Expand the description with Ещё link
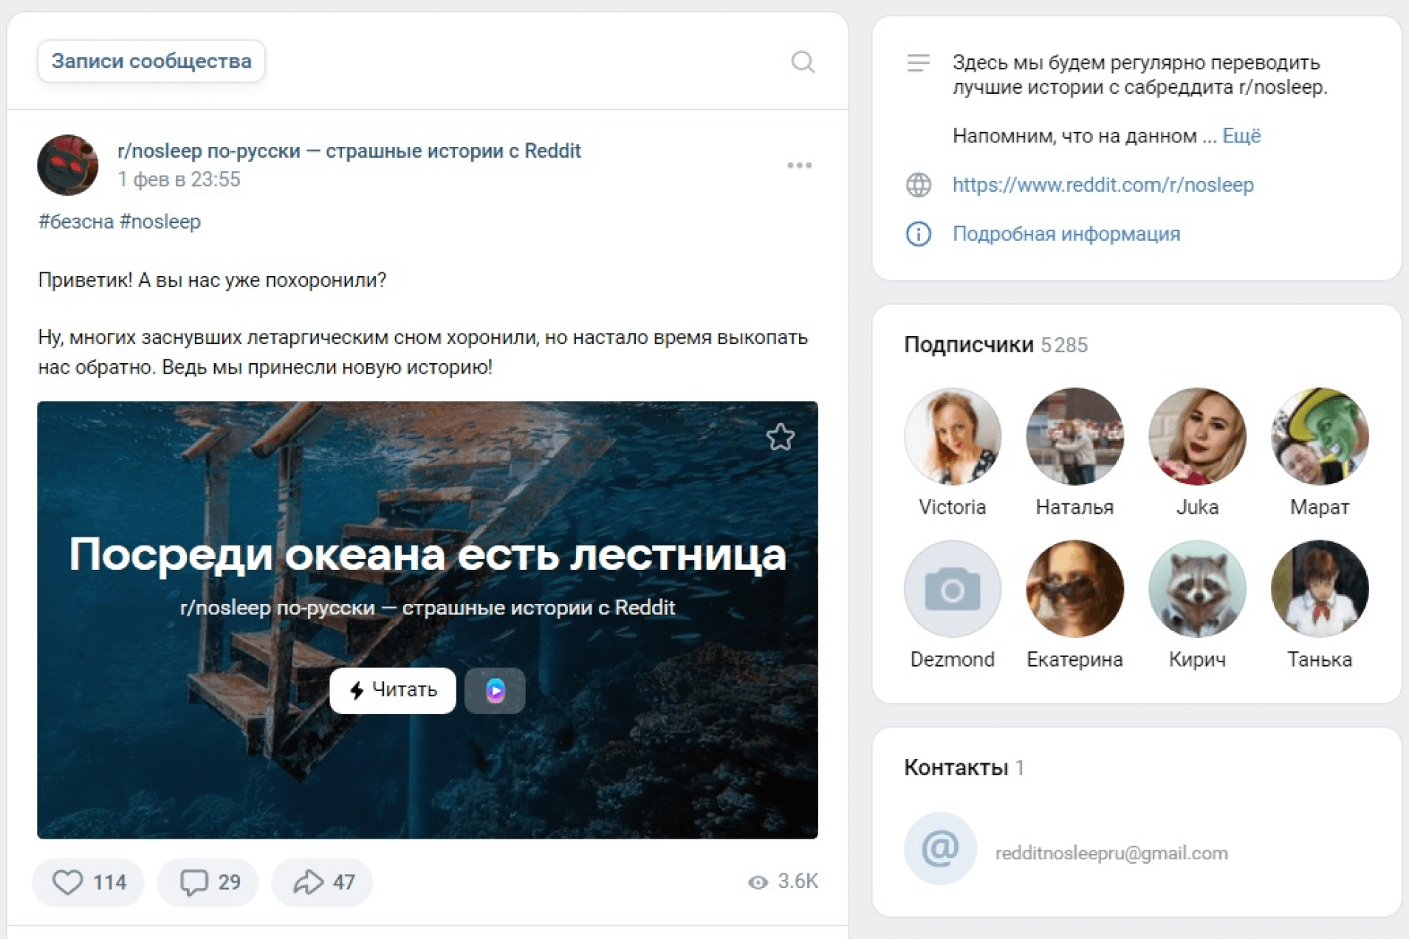Screen dimensions: 1409x939 tap(1241, 136)
